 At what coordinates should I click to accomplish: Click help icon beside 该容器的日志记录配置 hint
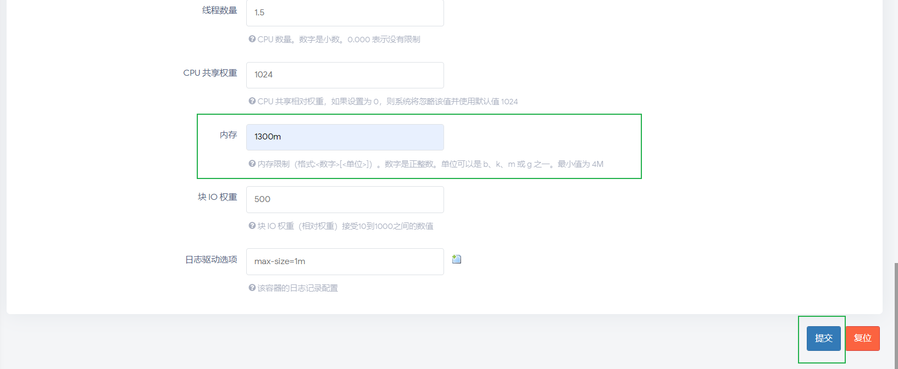[x=252, y=288]
